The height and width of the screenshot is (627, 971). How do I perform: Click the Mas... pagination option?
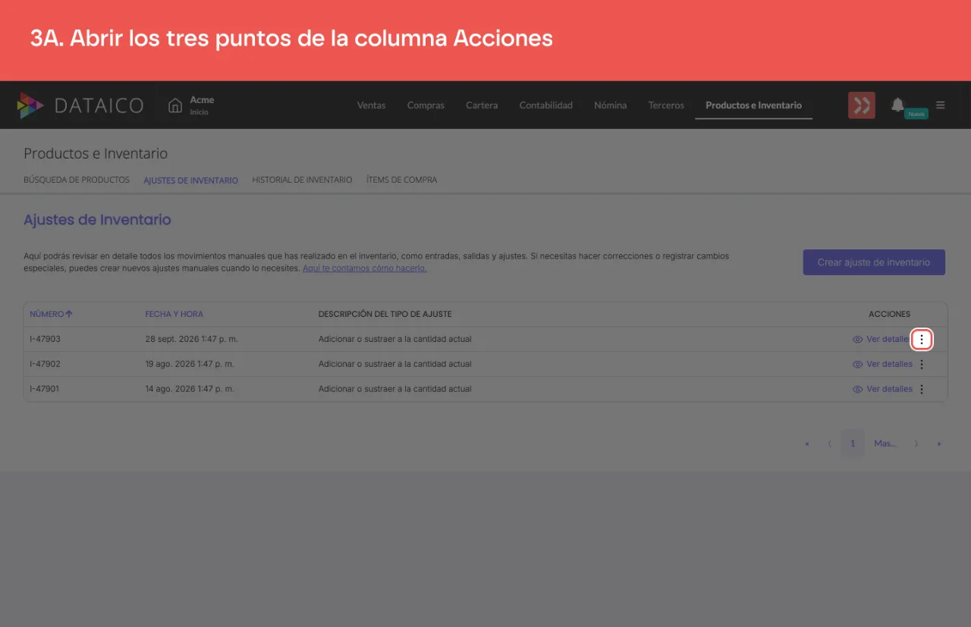885,444
